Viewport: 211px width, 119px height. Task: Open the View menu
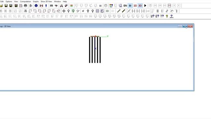[16, 1]
